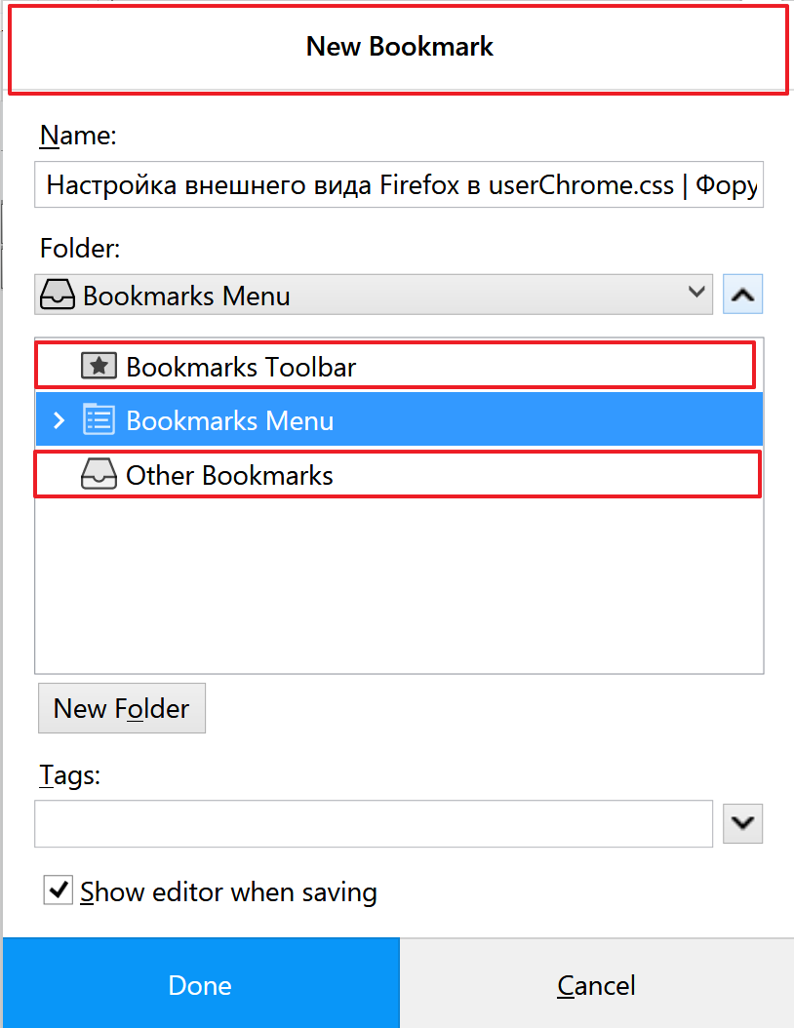This screenshot has height=1028, width=794.
Task: Open the Folder dropdown showing Bookmarks Menu
Action: click(x=374, y=295)
